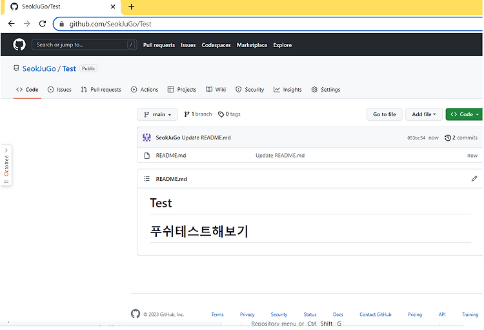Screen dimensions: 484x330
Task: Open the Update README.md commit by SeokJuGo
Action: click(x=207, y=138)
